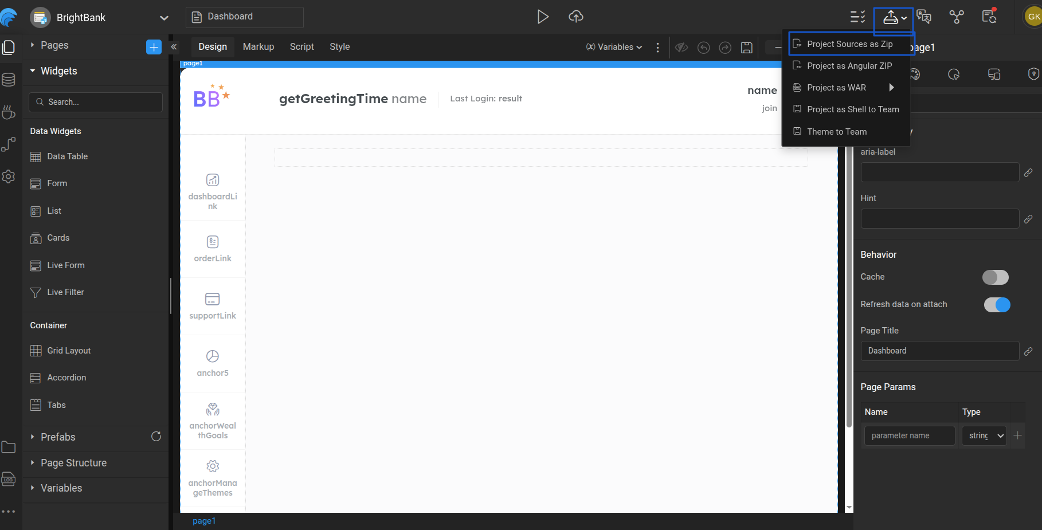Open the APIs workflow icon in the sidebar
Viewport: 1042px width, 530px height.
pos(9,144)
